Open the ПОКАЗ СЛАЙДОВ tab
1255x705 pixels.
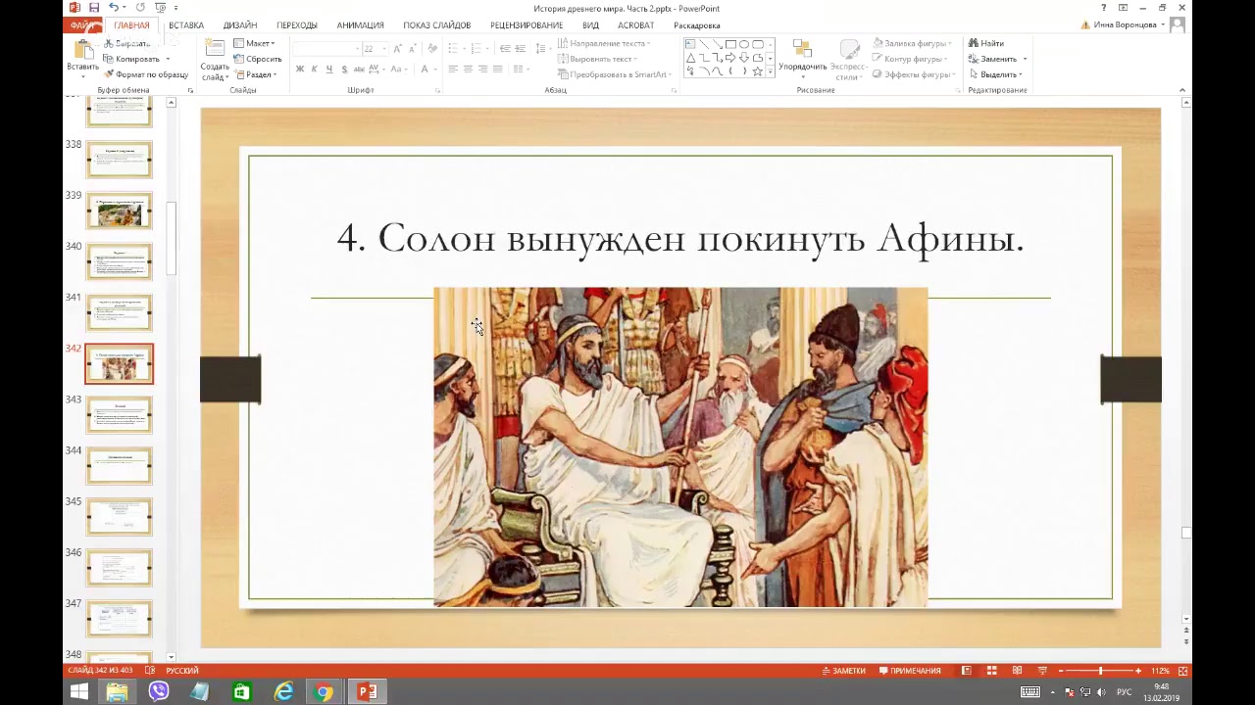[437, 24]
